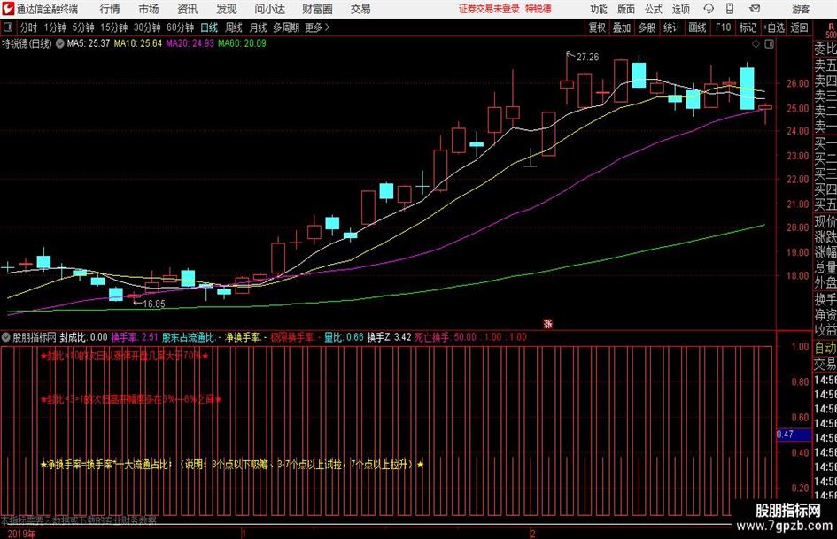Toggle the right panel icon beside the diamond

(x=769, y=44)
